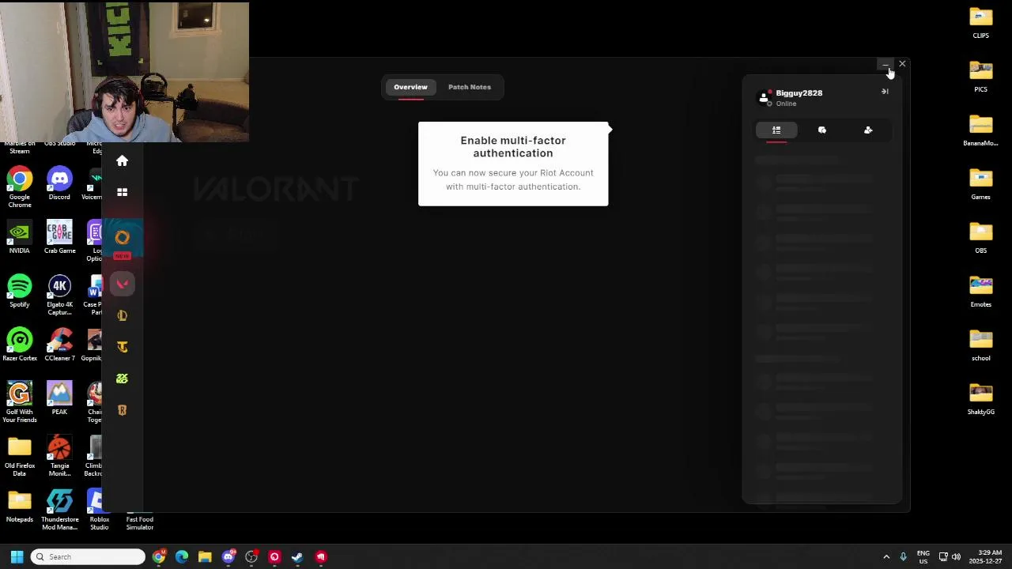The width and height of the screenshot is (1012, 569).
Task: Open the Emotes desktop folder
Action: click(980, 291)
